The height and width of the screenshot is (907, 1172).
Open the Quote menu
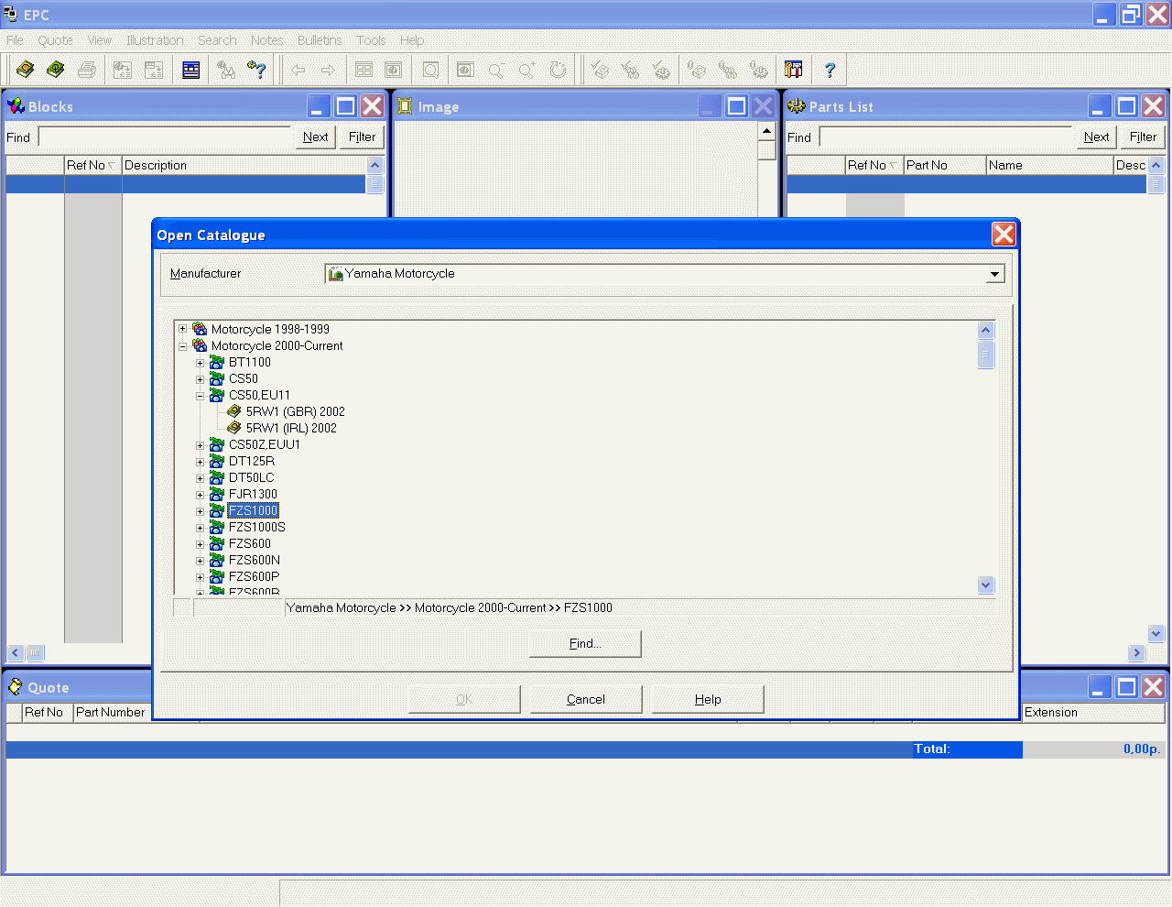[55, 40]
